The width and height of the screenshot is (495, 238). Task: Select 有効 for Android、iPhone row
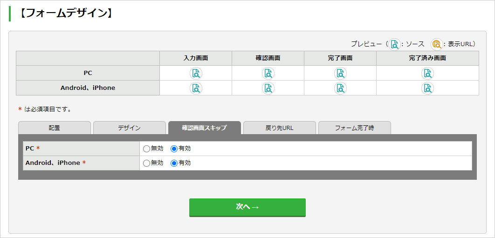(x=174, y=163)
